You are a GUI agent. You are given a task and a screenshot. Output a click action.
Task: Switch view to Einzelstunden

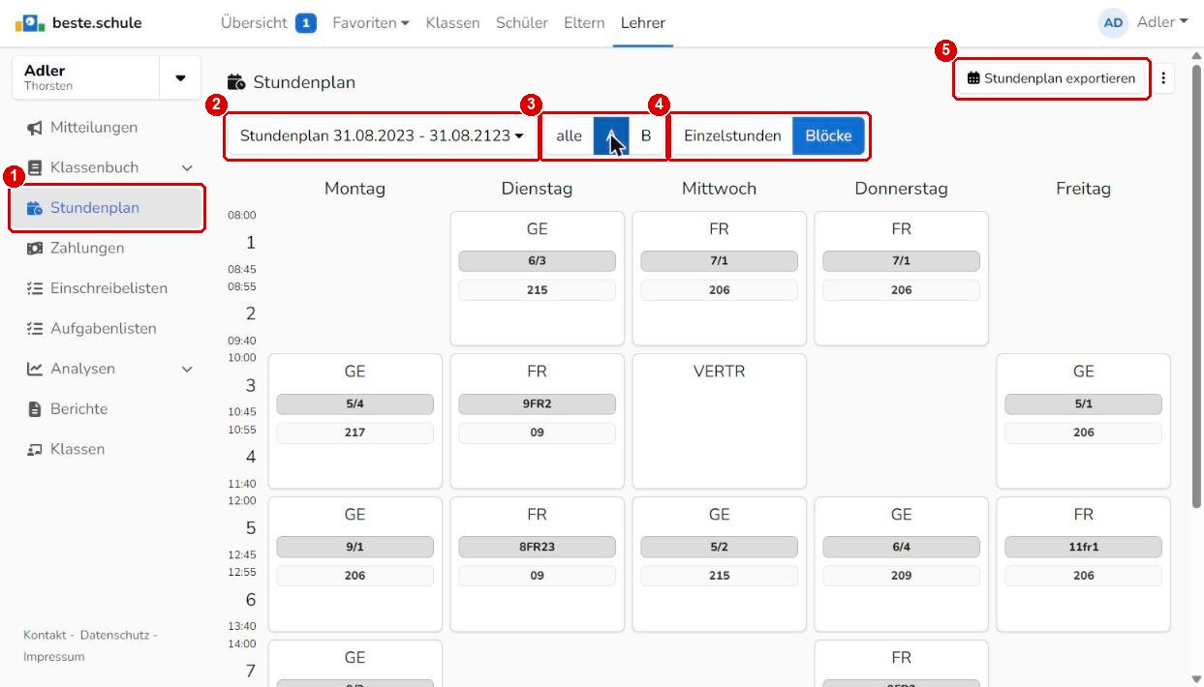click(732, 136)
